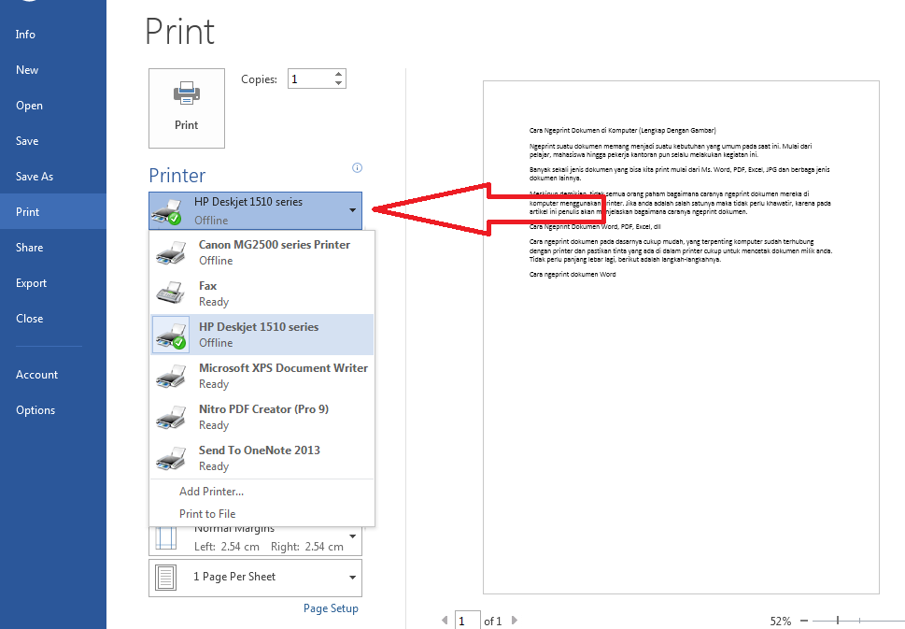Open the 1 Page Per Sheet dropdown
The width and height of the screenshot is (905, 629).
pyautogui.click(x=255, y=578)
